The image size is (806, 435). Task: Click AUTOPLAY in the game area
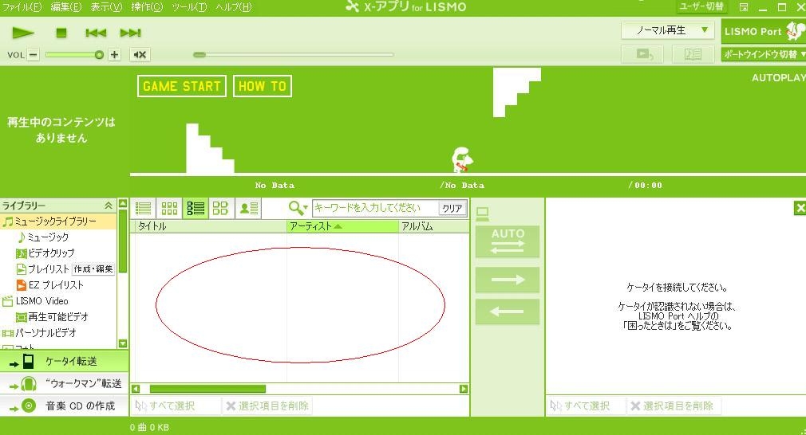pyautogui.click(x=778, y=78)
